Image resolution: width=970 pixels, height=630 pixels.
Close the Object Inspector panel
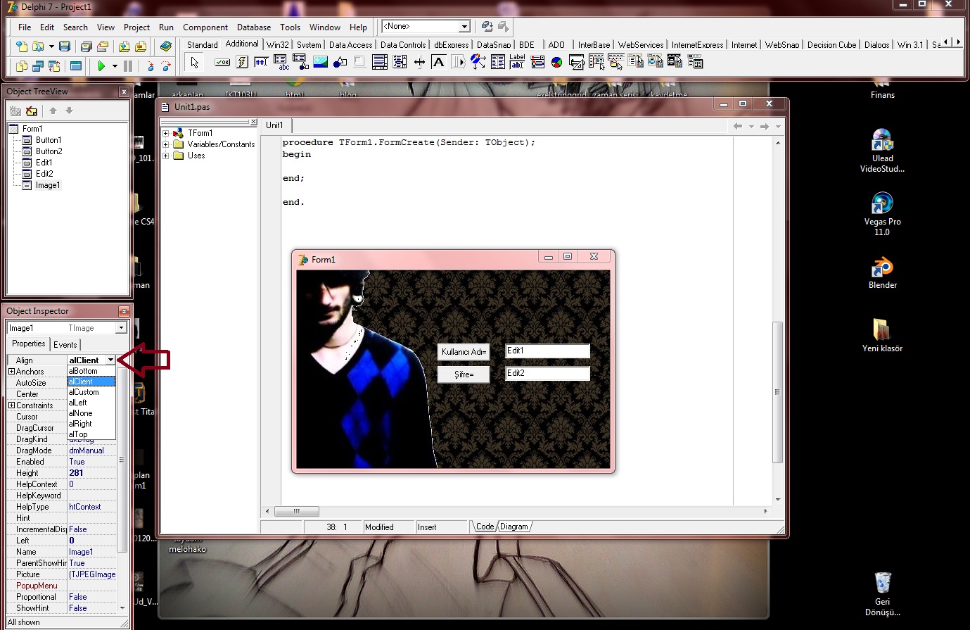coord(124,311)
